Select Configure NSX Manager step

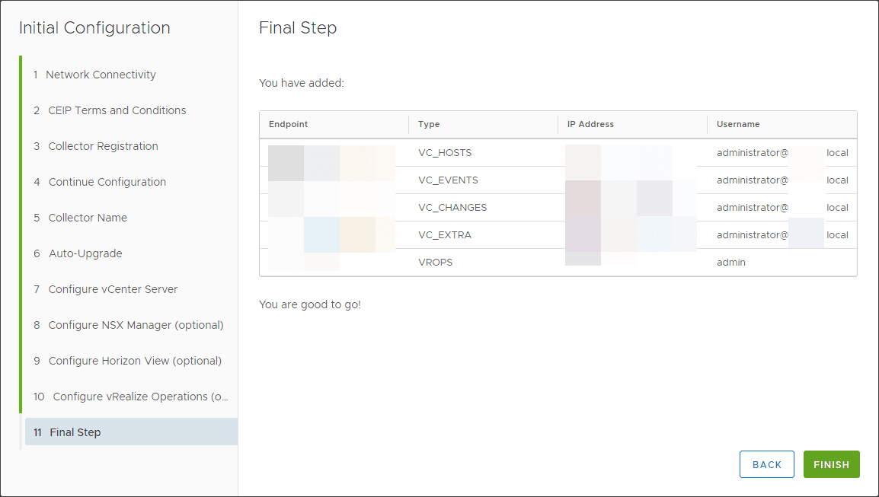tap(136, 325)
